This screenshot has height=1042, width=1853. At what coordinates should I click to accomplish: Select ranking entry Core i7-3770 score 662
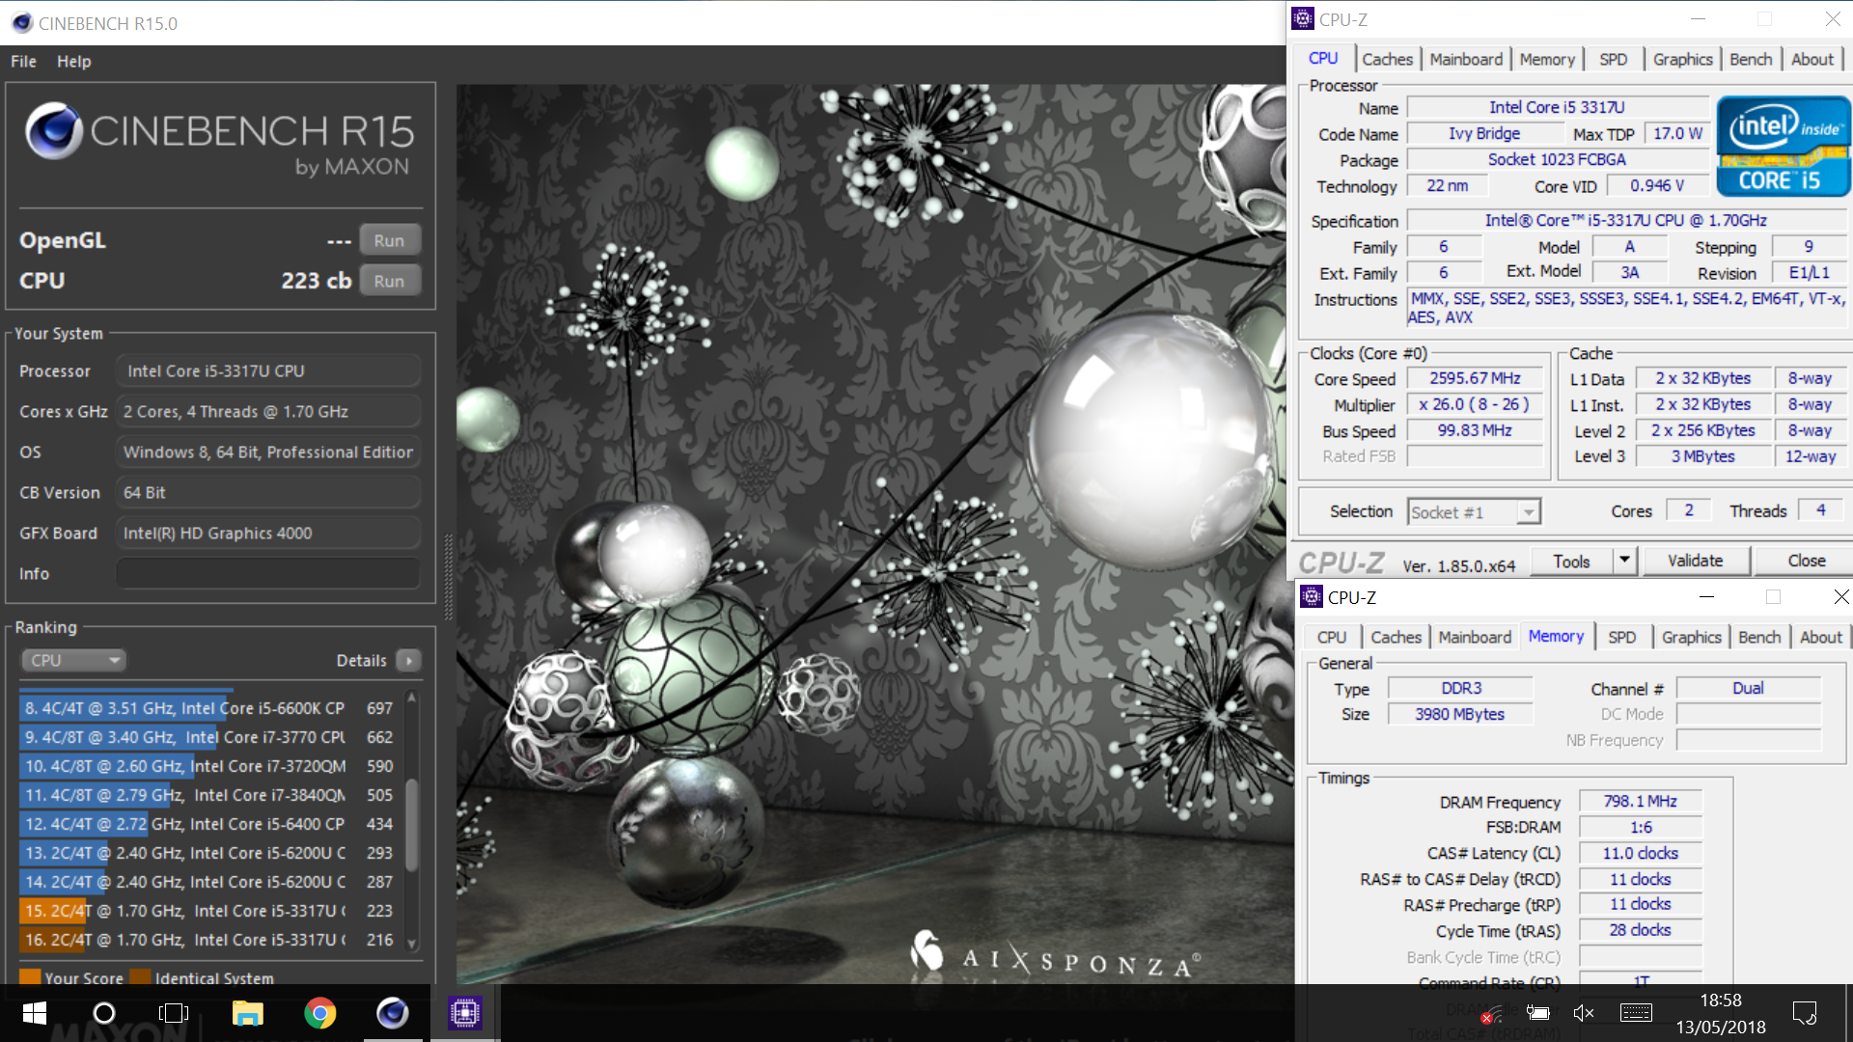click(210, 737)
